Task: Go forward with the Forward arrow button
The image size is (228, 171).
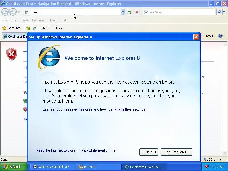Action: tap(13, 12)
